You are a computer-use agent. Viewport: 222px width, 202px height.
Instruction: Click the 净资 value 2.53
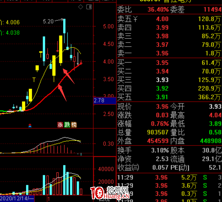tap(162, 159)
